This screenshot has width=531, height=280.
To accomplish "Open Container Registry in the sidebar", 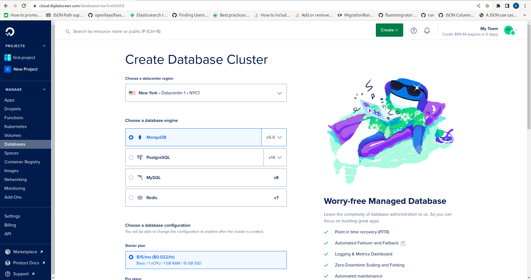I will tap(22, 162).
